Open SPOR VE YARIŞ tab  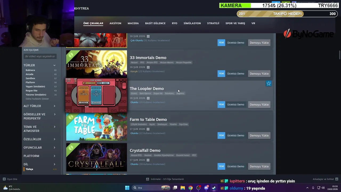pyautogui.click(x=235, y=23)
